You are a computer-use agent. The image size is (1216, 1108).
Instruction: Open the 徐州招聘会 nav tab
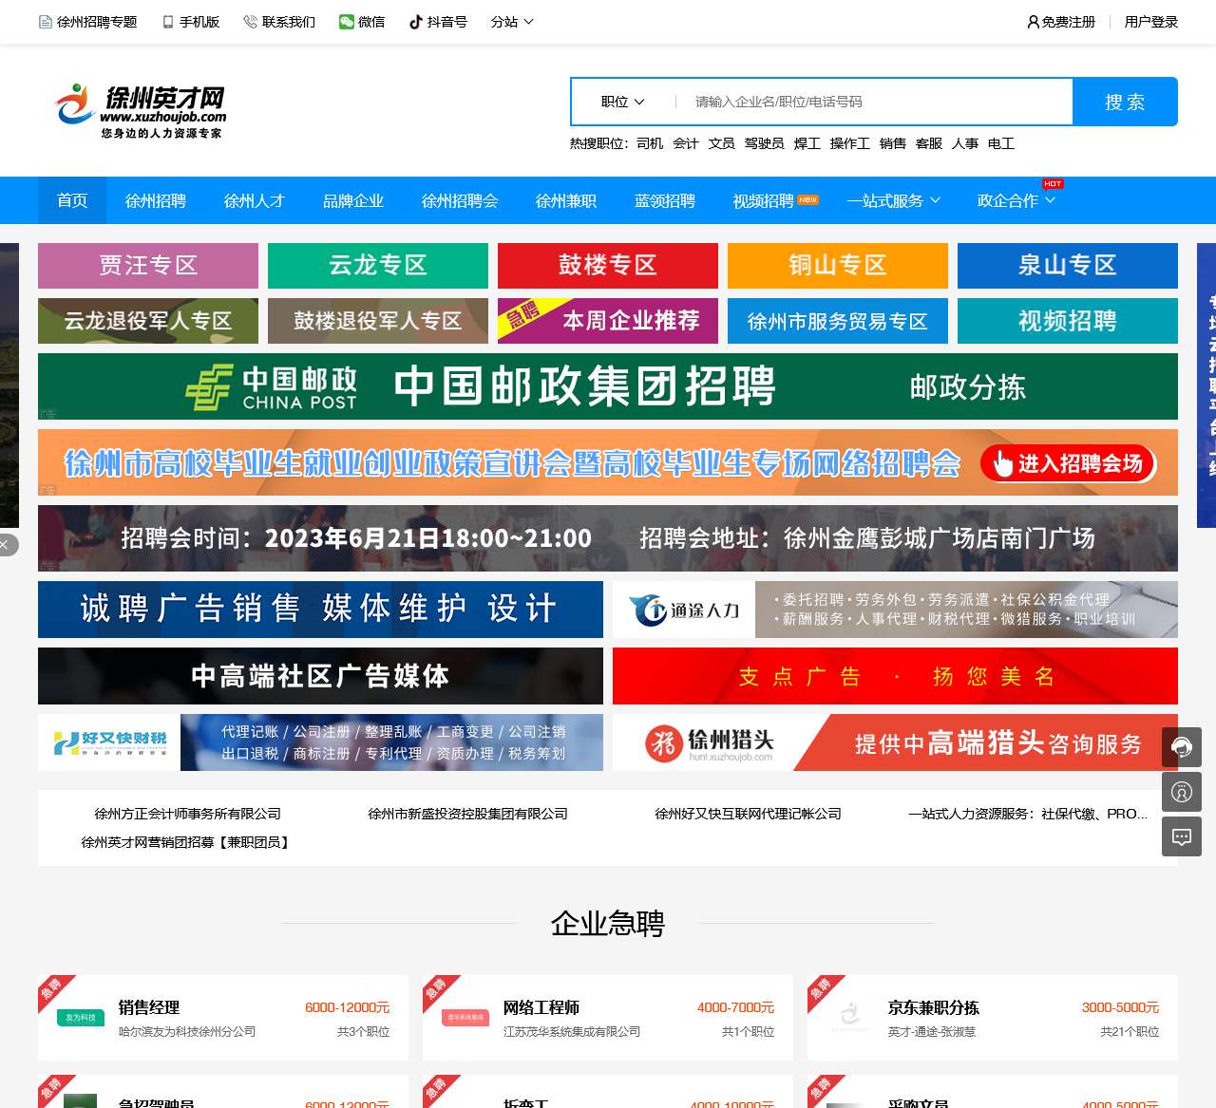tap(460, 200)
